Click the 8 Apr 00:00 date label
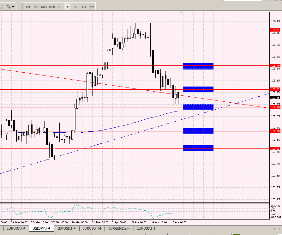Image resolution: width=282 pixels, height=235 pixels. coord(179,222)
